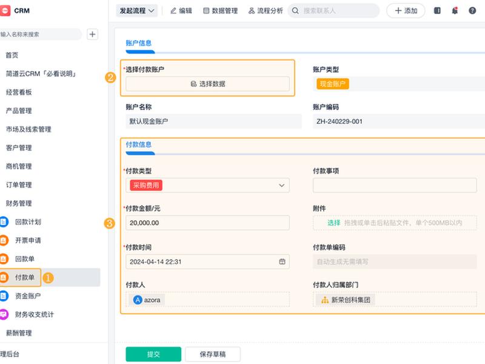Click the 采购费用 red tag
Screen dimensions: 485x364
(146, 186)
